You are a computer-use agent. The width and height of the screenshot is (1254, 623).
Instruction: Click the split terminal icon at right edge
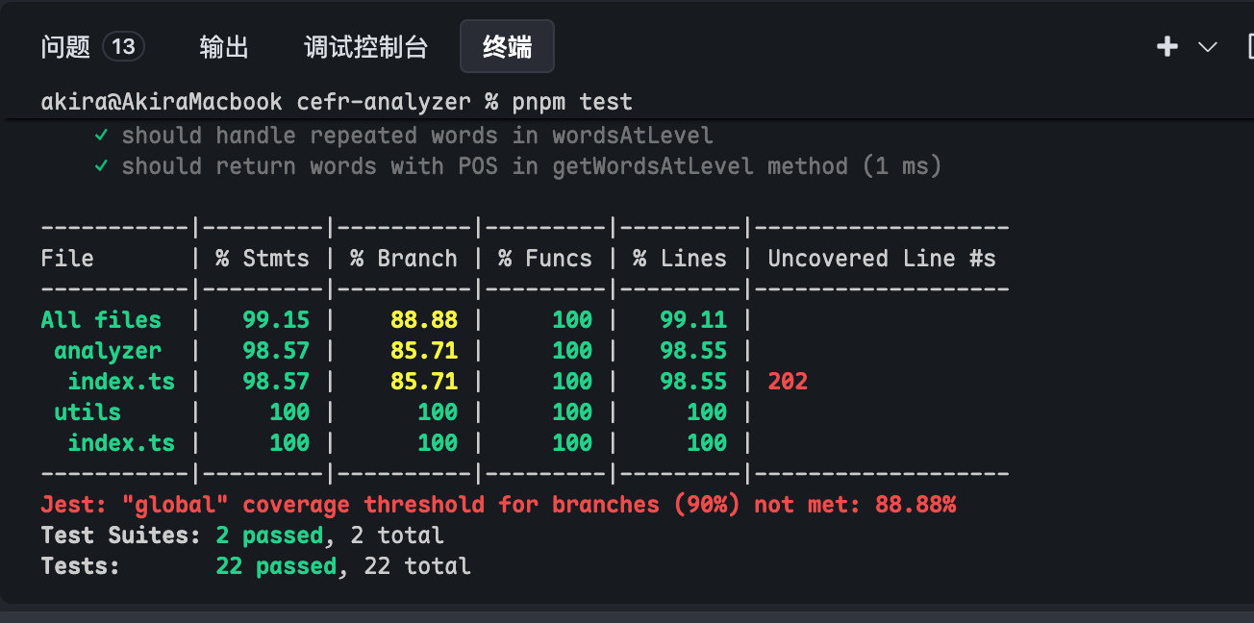[x=1249, y=46]
